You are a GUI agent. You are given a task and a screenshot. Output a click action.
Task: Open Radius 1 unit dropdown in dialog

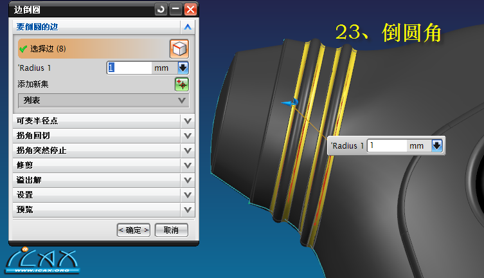tap(183, 68)
